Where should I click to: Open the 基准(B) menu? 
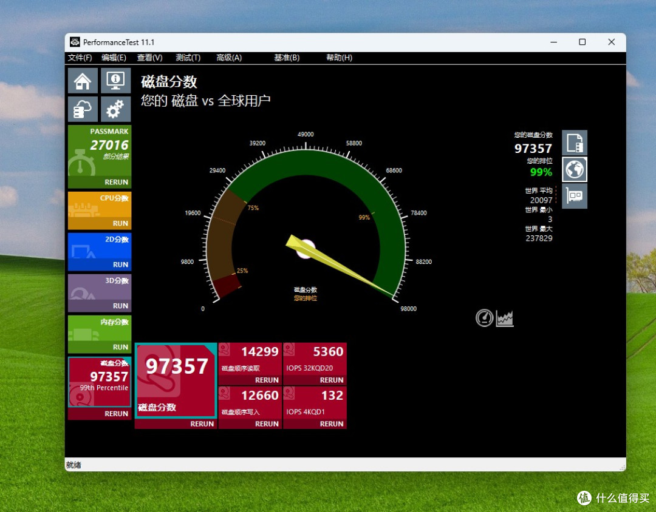[287, 58]
